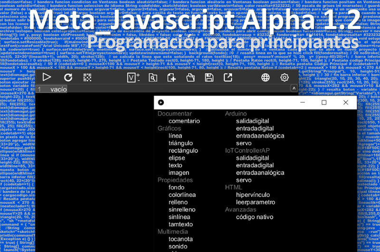Open the globe language icon
The image size is (380, 252).
(266, 77)
